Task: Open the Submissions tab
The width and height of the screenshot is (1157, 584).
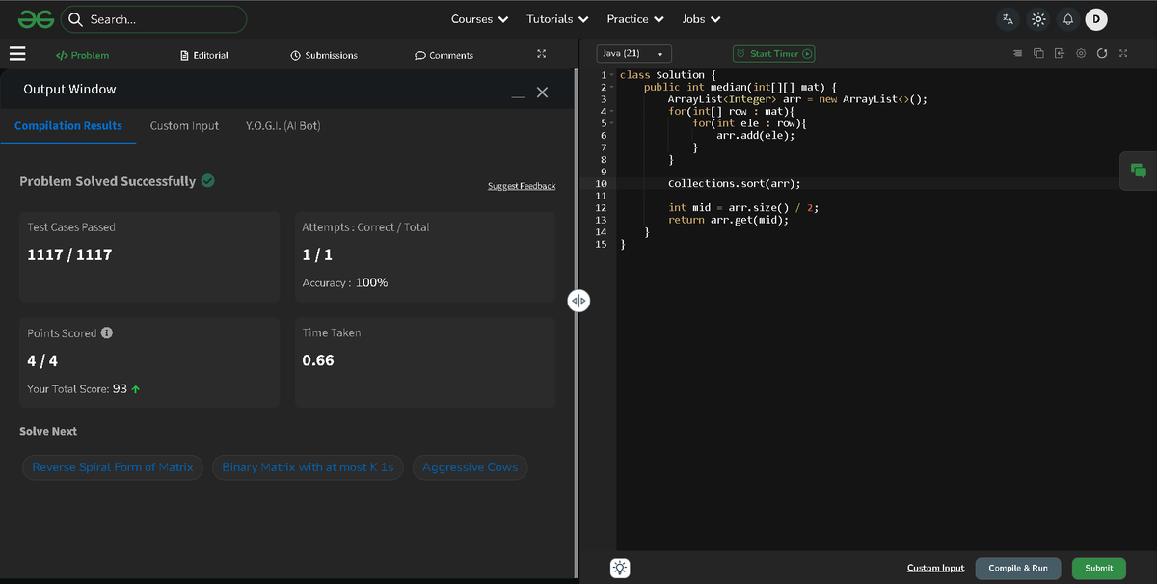Action: pos(324,55)
